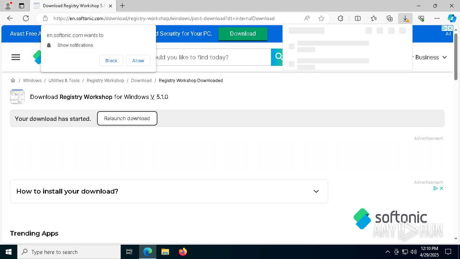Open Registry Workshop breadcrumb link

105,80
